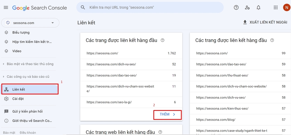Click the layers icon beside Video

point(6,51)
